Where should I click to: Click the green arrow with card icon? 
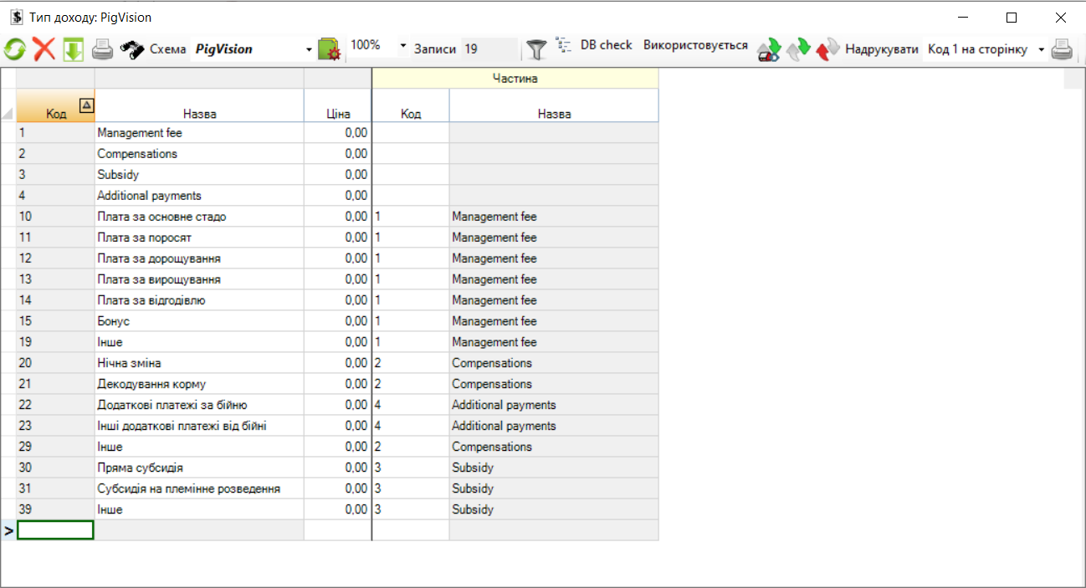point(768,50)
